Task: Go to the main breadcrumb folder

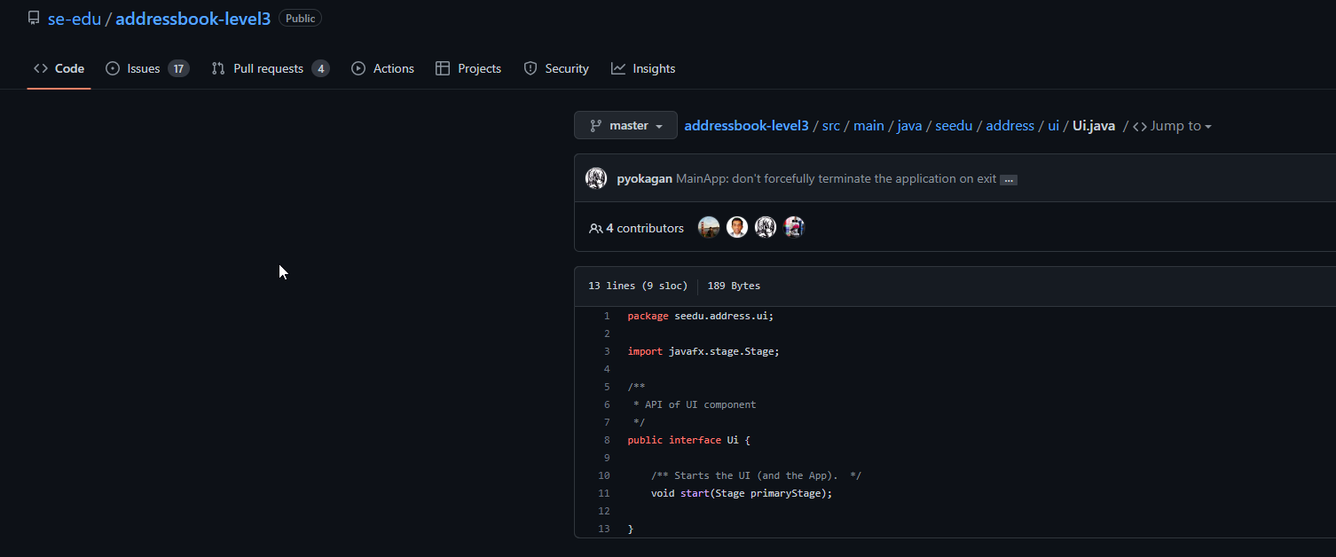Action: point(868,126)
